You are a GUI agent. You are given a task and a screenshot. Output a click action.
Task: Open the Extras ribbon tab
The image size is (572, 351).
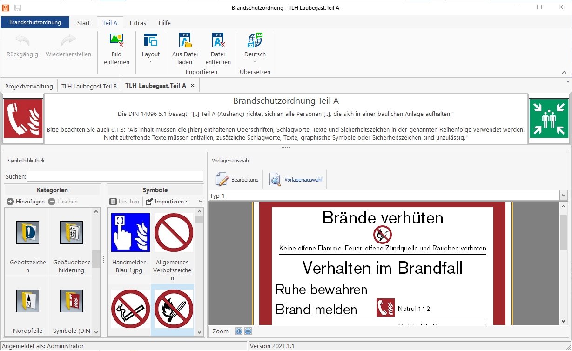pos(138,23)
